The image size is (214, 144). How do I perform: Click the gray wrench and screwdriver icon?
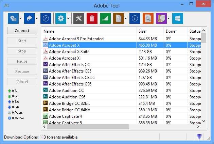click(x=79, y=18)
